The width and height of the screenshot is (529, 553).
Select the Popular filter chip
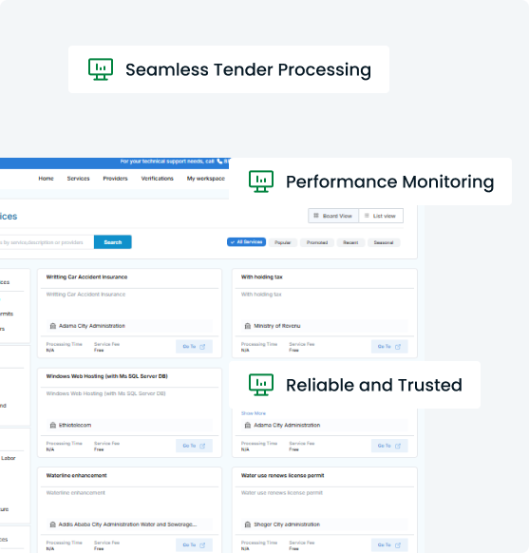[x=283, y=242]
